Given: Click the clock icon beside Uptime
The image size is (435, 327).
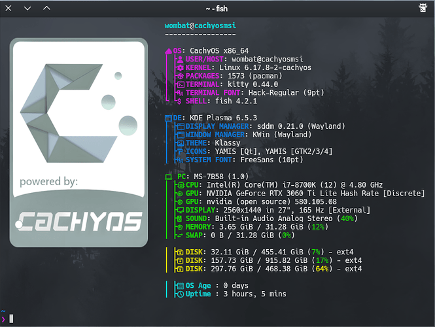Looking at the screenshot, I should tap(181, 294).
